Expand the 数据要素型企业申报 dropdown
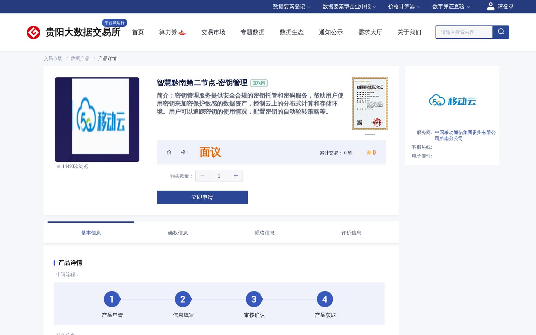 [x=349, y=7]
